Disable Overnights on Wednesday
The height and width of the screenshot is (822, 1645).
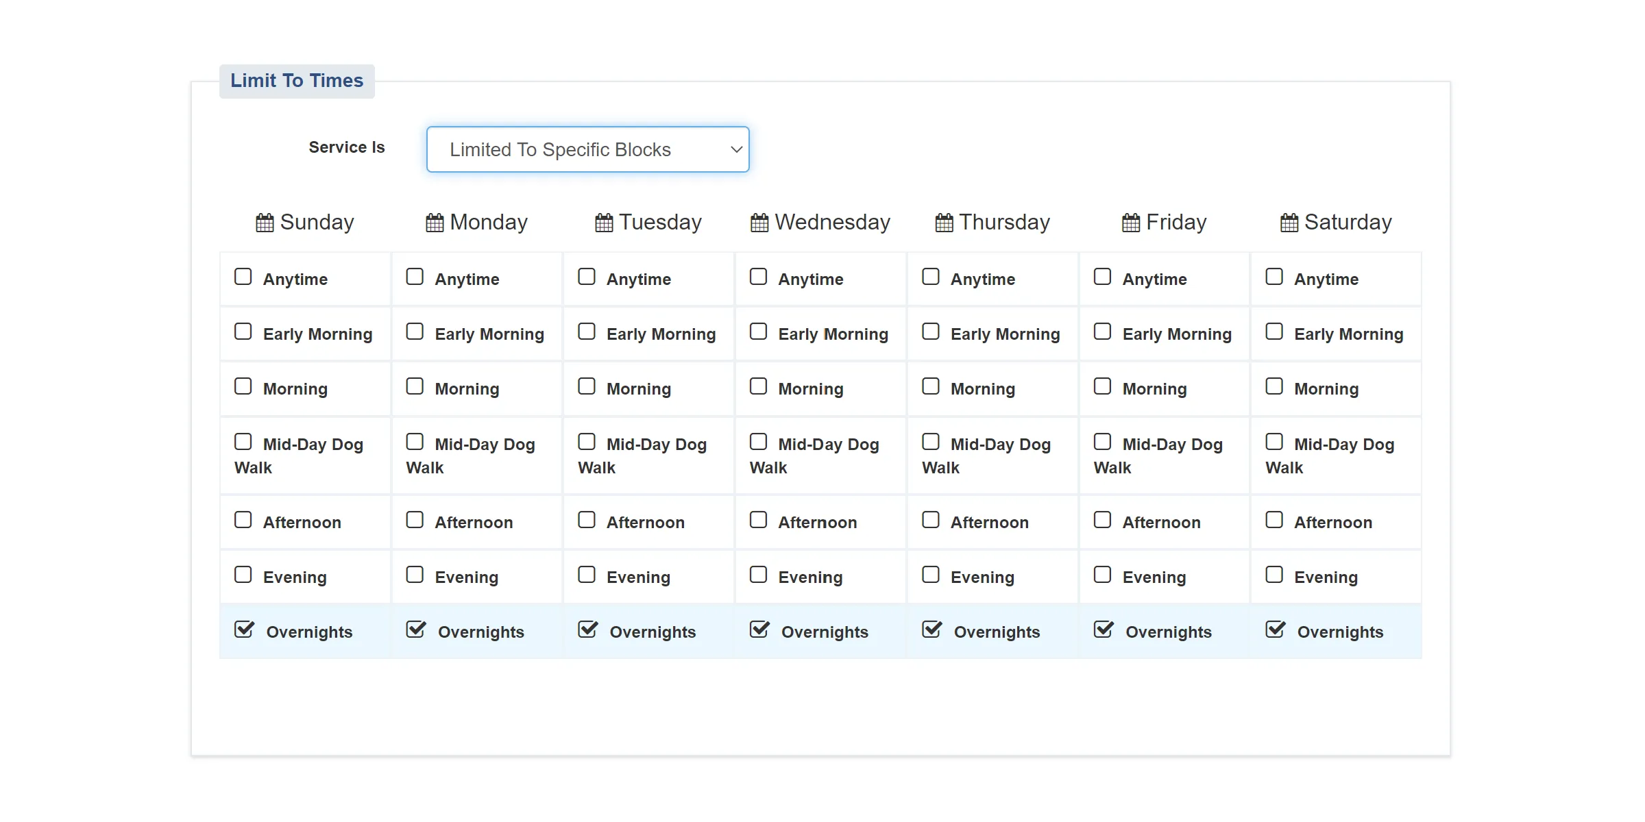pos(759,630)
